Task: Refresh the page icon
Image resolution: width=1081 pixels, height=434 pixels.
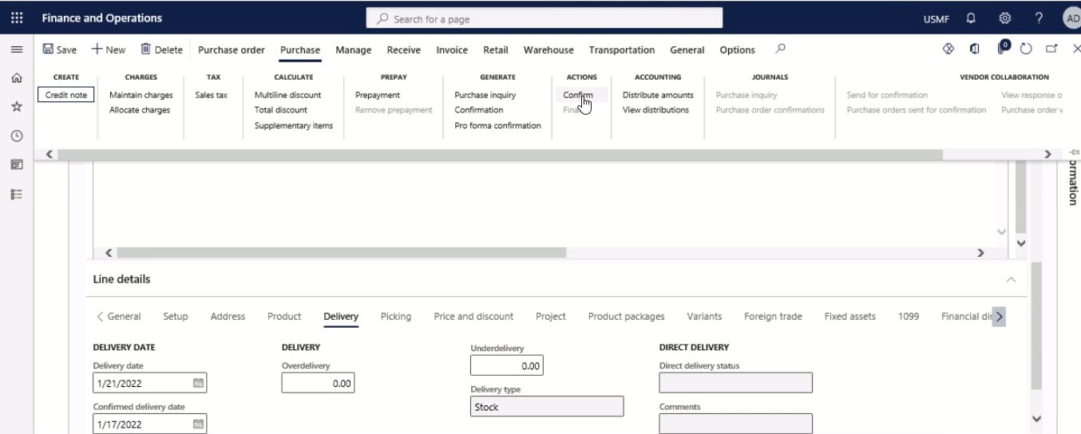Action: pos(1027,49)
